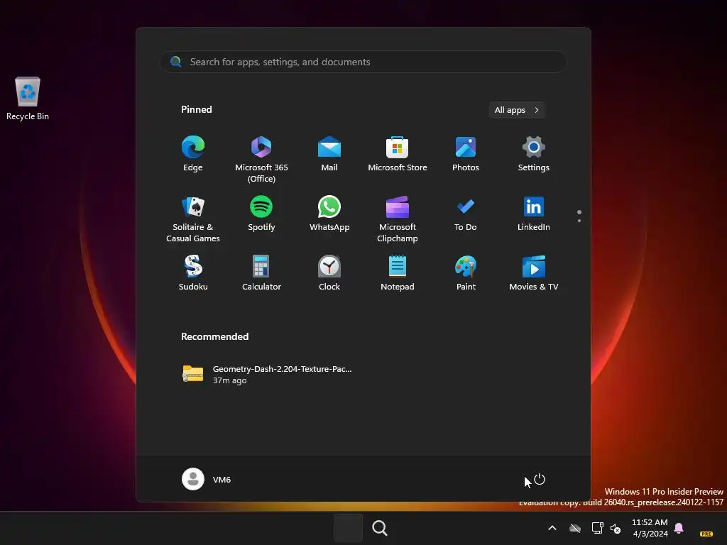
Task: Open the clock and date flyout
Action: click(650, 528)
